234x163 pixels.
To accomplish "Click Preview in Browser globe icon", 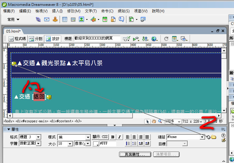I will [x=154, y=39].
